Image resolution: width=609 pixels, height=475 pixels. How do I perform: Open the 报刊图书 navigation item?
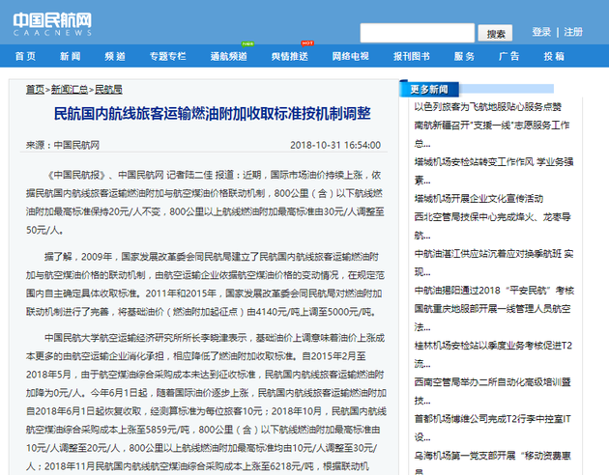click(412, 56)
